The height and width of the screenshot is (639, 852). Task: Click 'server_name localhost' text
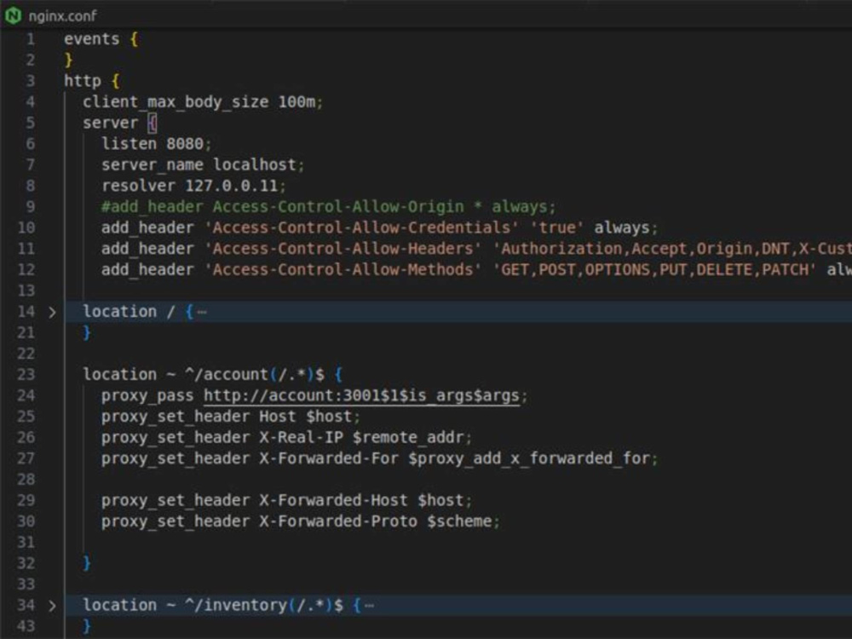point(199,164)
